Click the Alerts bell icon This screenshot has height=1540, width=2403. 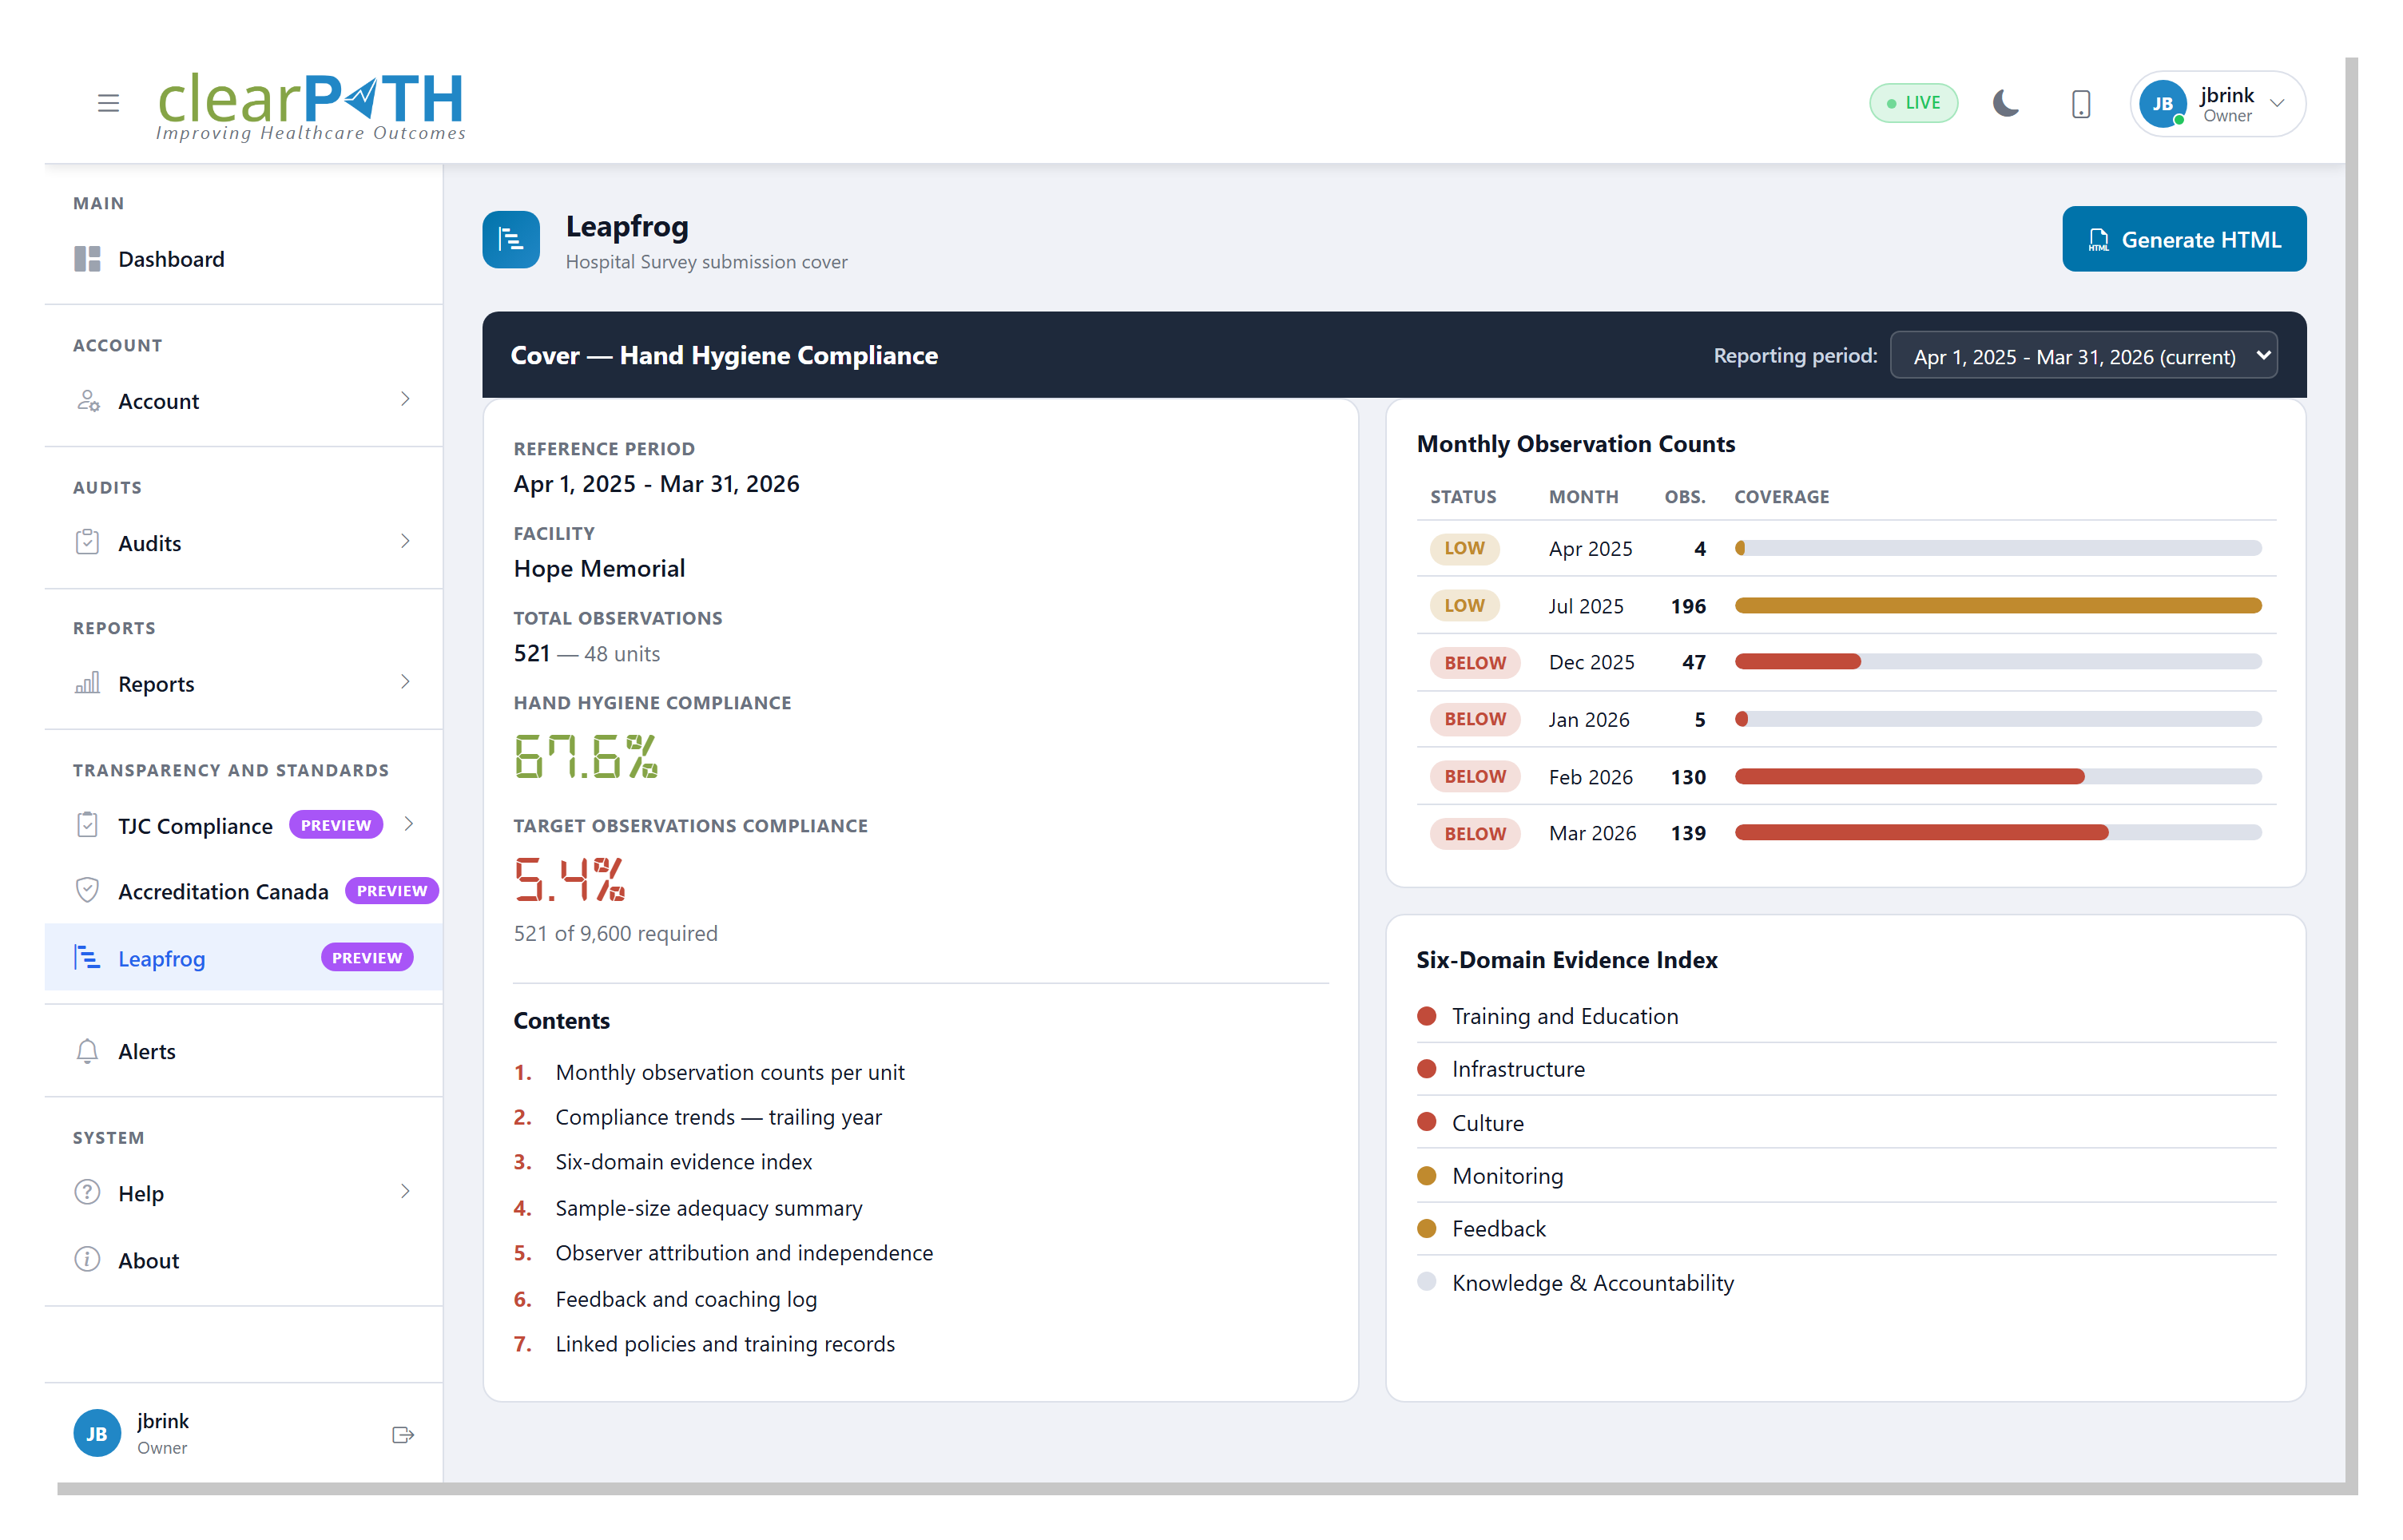[87, 1051]
